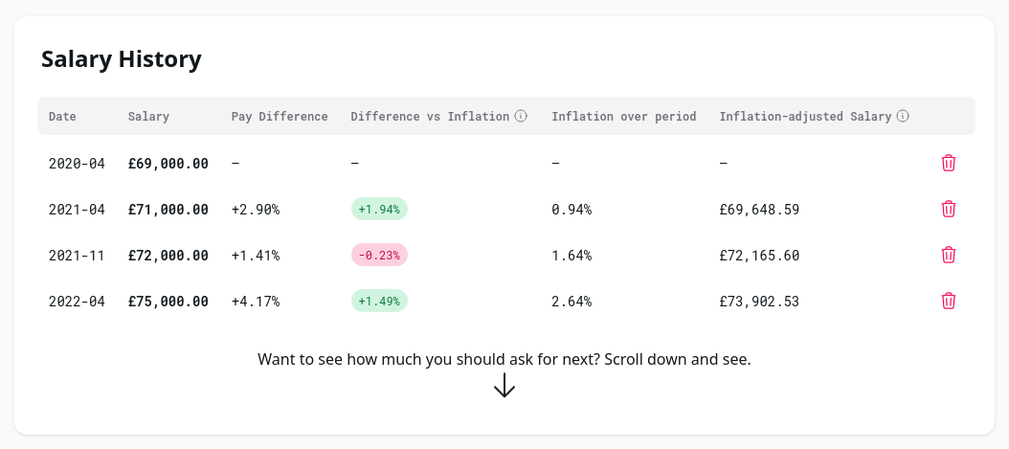Click the Salary History heading

tap(122, 59)
